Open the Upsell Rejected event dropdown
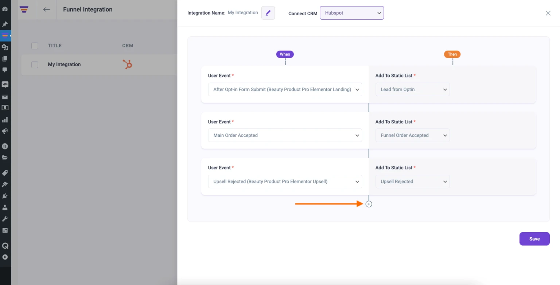The height and width of the screenshot is (285, 560). [285, 181]
